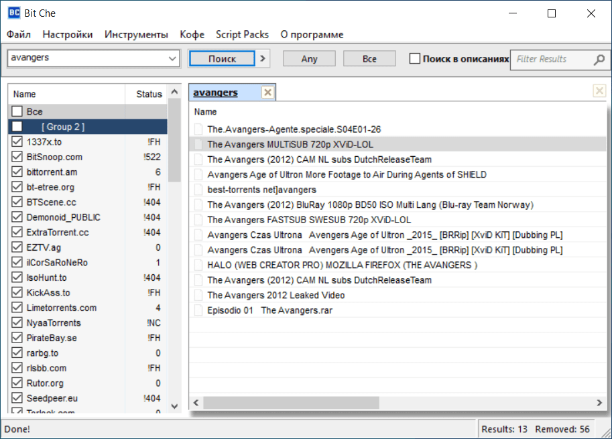Click the arrow button next to Поиск
612x439 pixels.
[x=263, y=58]
